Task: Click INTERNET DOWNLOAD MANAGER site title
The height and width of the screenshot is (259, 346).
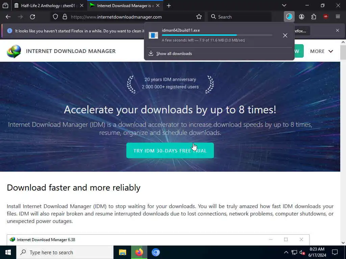Action: click(x=71, y=51)
